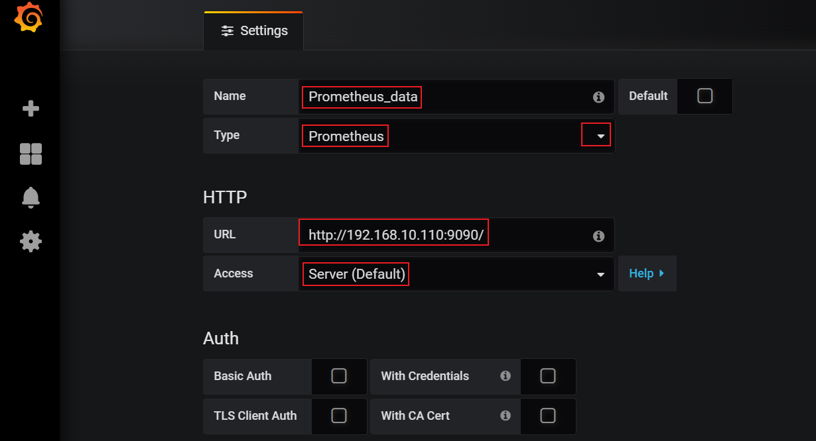The height and width of the screenshot is (441, 816).
Task: Click the Name field label
Action: [230, 96]
